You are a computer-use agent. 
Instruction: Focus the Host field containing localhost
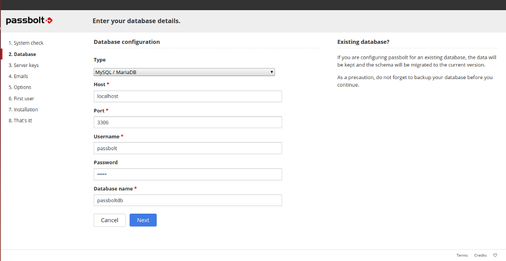pos(188,96)
